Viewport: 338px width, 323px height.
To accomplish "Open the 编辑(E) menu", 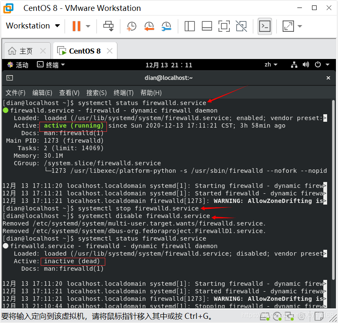I will point(42,93).
